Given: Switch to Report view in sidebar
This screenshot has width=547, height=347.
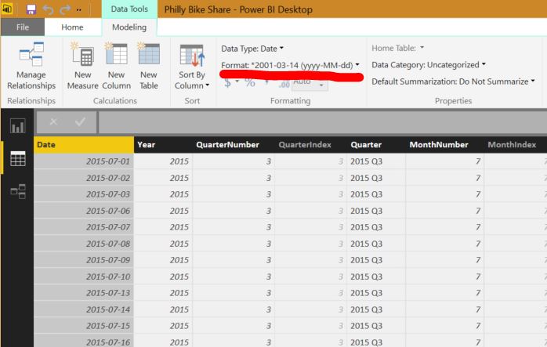Looking at the screenshot, I should pos(17,126).
